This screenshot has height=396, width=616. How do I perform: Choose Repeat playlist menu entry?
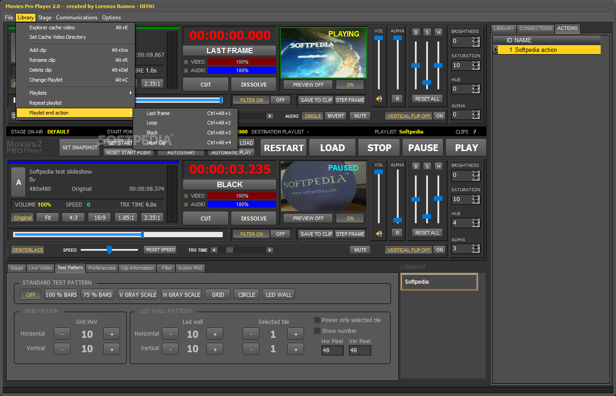coord(75,103)
